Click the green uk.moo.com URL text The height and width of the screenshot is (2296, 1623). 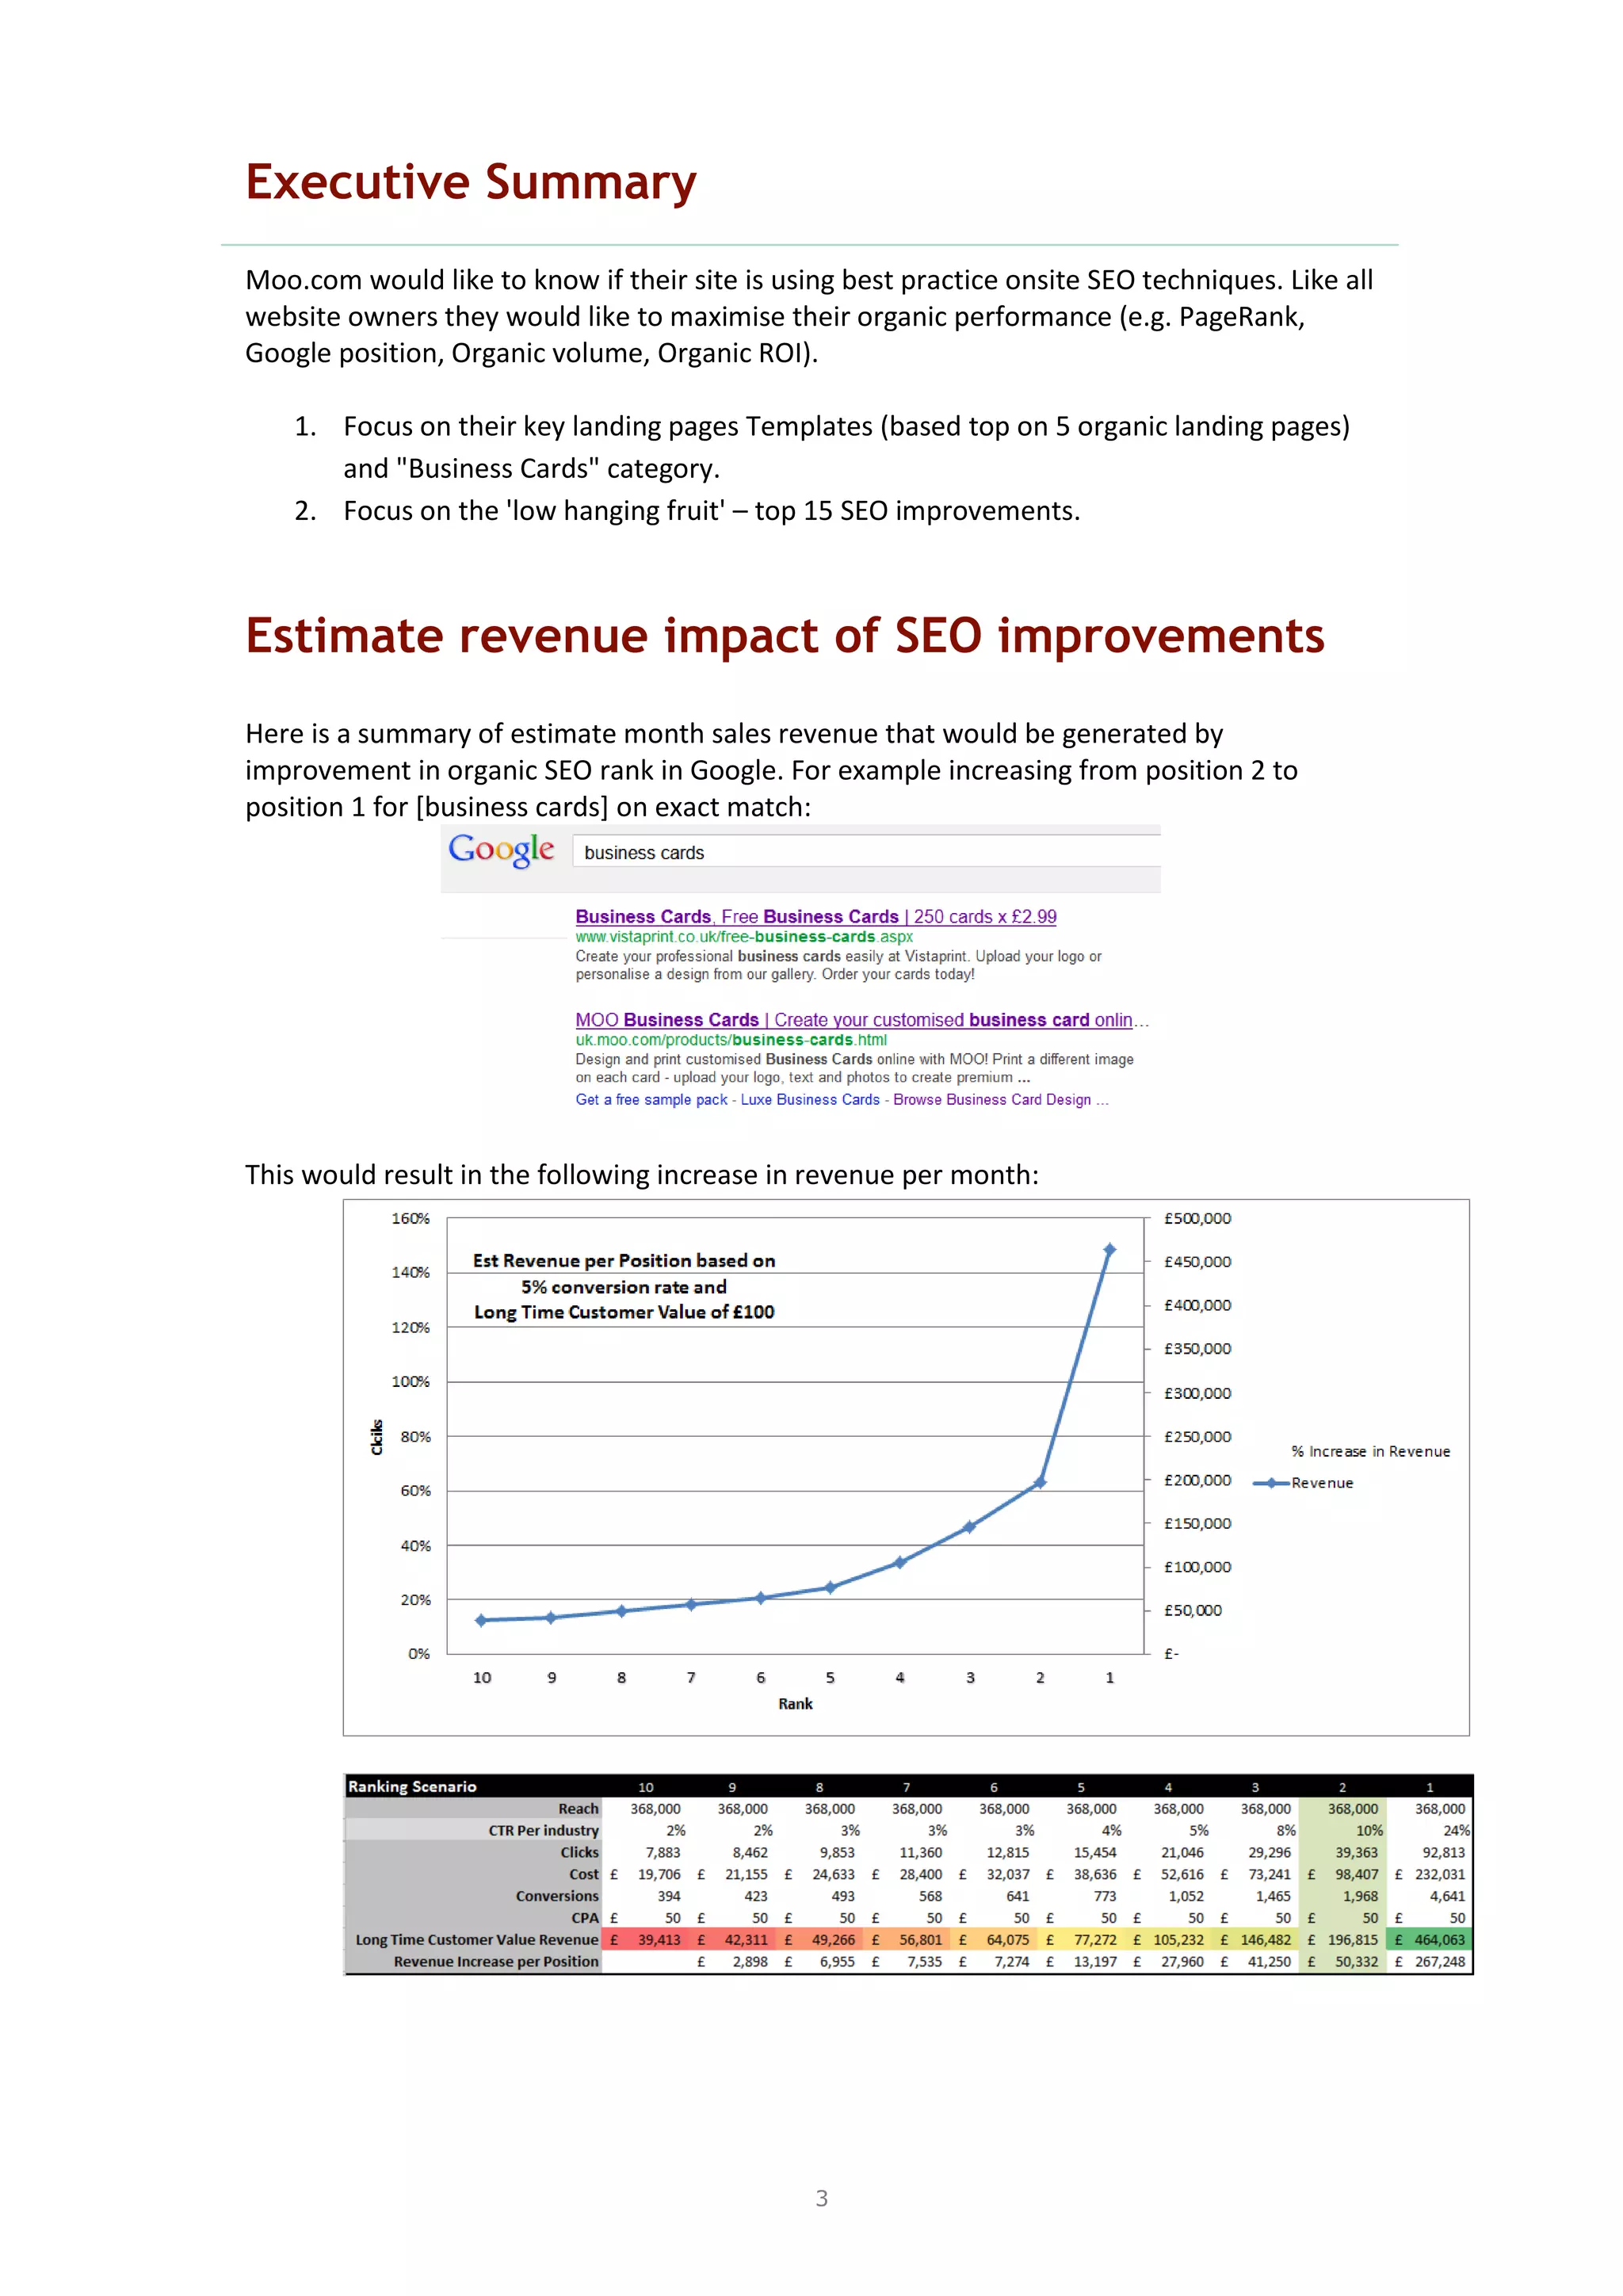pyautogui.click(x=731, y=1040)
